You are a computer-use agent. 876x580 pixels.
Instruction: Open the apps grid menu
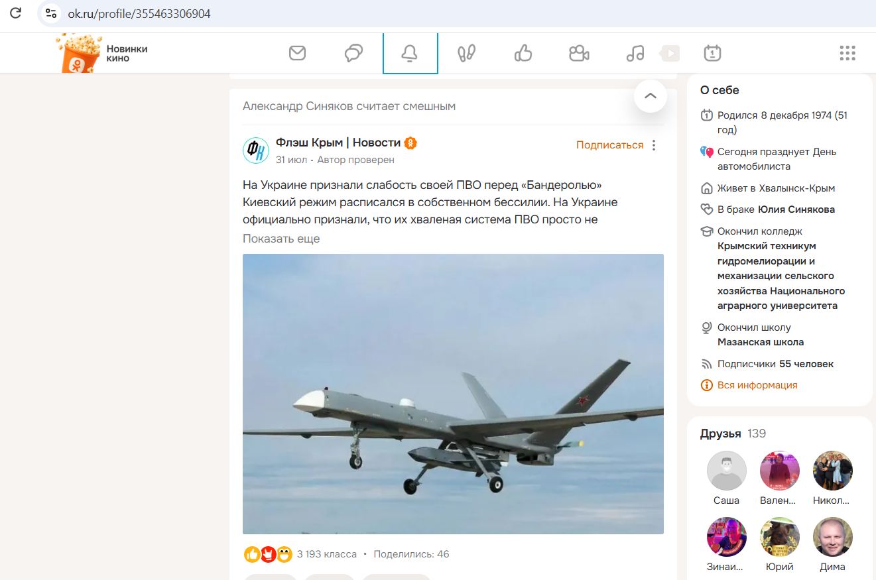click(x=847, y=53)
